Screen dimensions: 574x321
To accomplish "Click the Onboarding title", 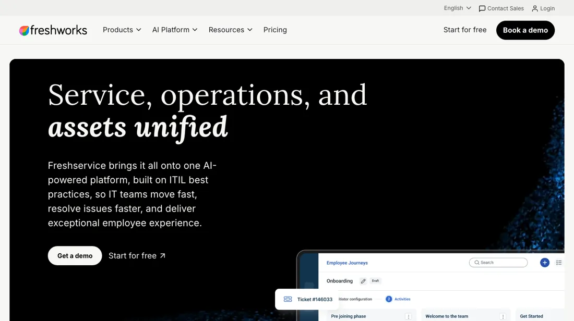I will point(340,281).
